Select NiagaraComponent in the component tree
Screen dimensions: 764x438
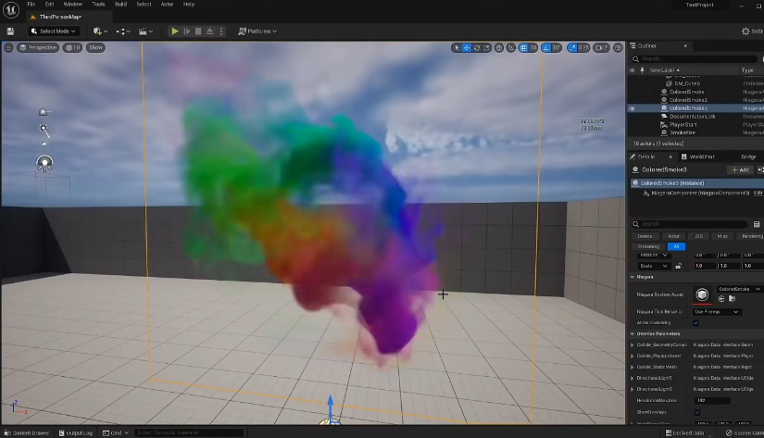point(700,193)
